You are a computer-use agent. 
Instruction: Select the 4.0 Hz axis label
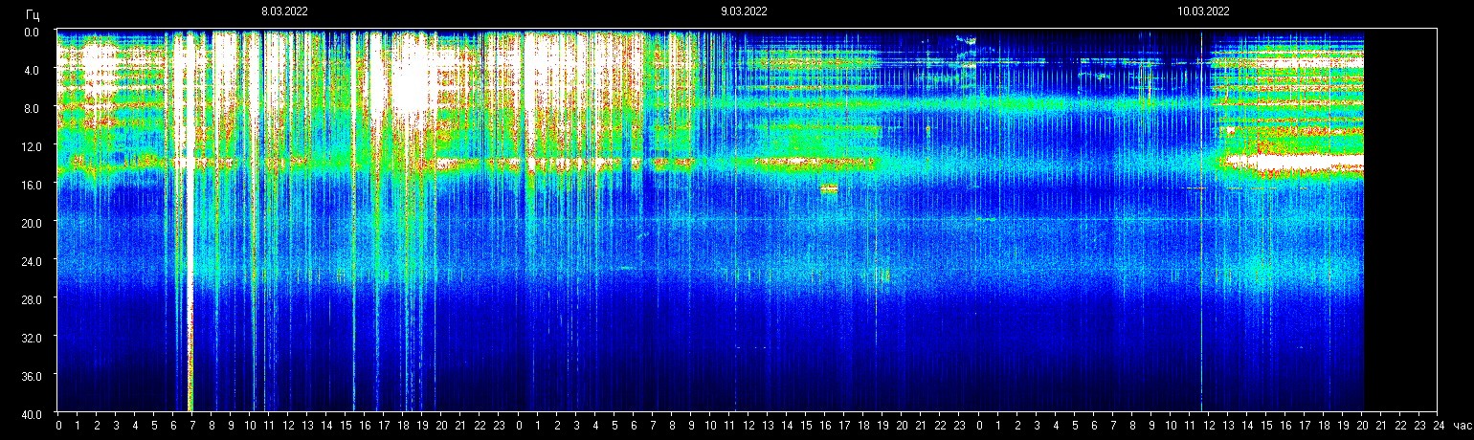tap(32, 70)
